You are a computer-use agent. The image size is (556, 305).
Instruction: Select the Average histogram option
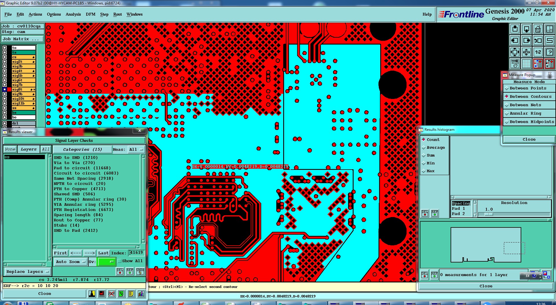click(433, 148)
